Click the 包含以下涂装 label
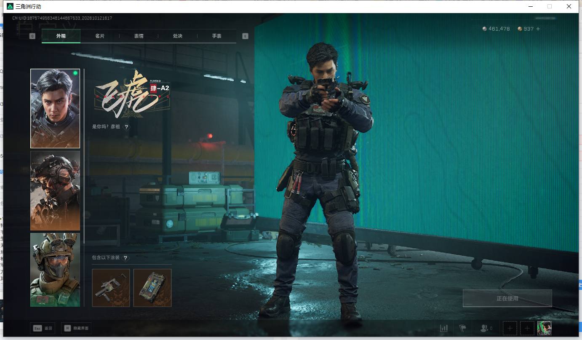582x340 pixels. pos(106,258)
